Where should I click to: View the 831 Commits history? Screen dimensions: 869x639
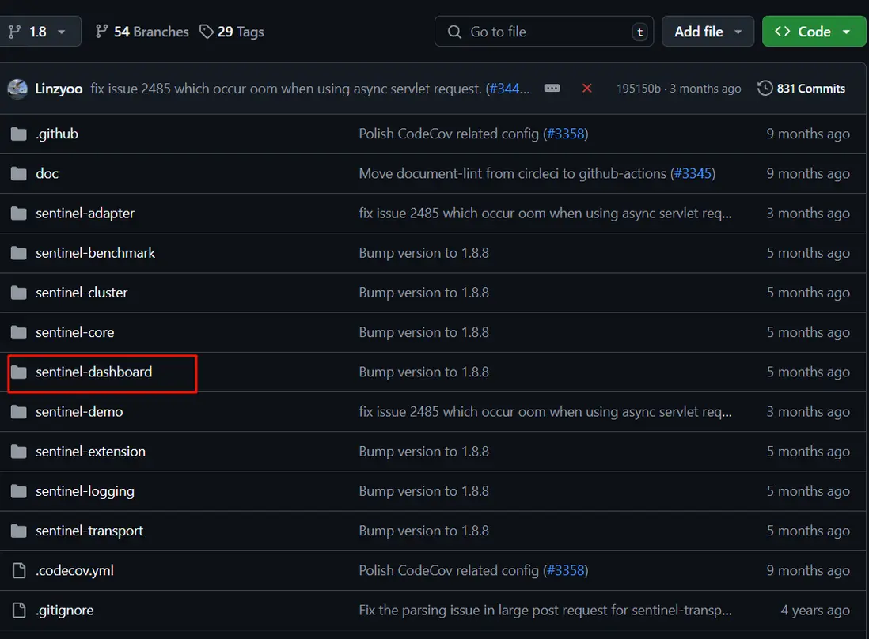tap(810, 89)
